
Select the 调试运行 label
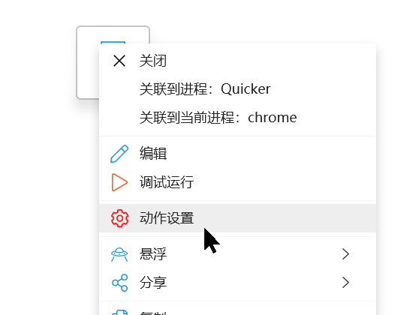tap(167, 182)
